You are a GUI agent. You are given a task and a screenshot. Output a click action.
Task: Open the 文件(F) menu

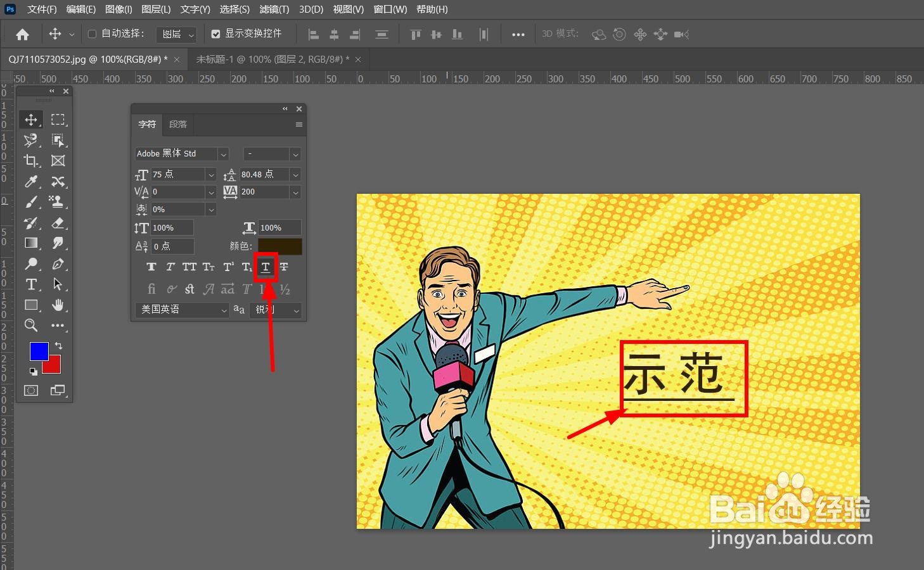[x=42, y=9]
